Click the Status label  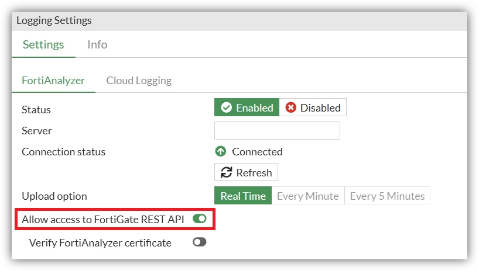pyautogui.click(x=36, y=110)
